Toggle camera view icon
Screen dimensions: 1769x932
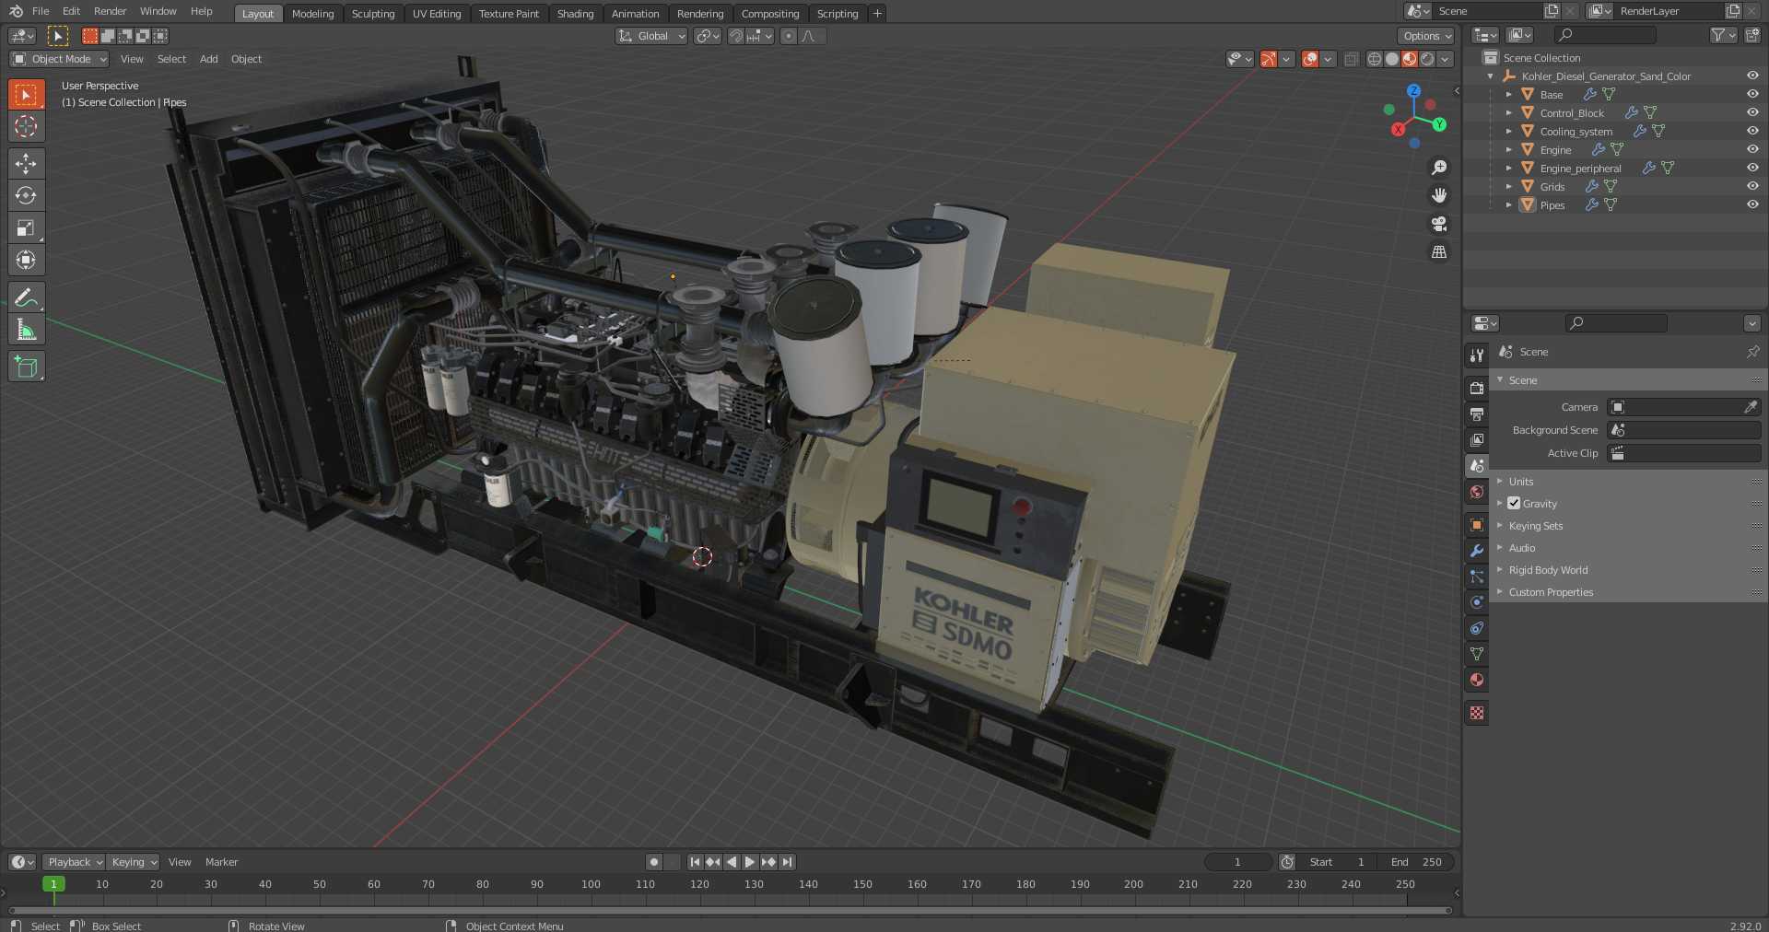(1438, 224)
